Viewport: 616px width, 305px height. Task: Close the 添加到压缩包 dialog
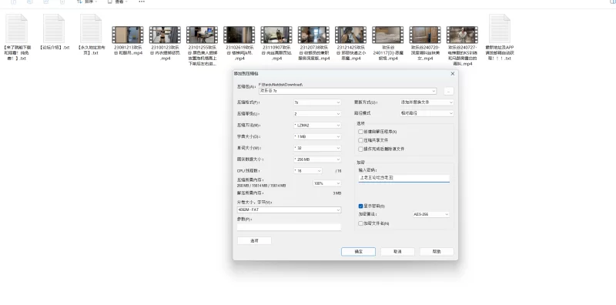[453, 73]
